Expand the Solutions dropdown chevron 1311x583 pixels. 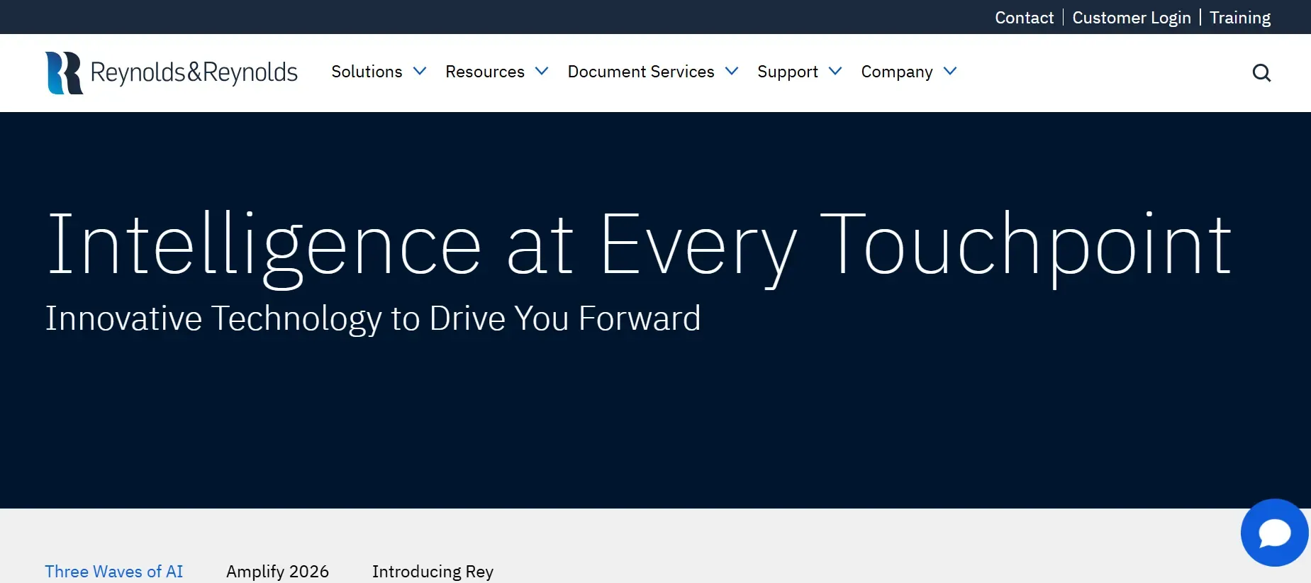pos(420,71)
